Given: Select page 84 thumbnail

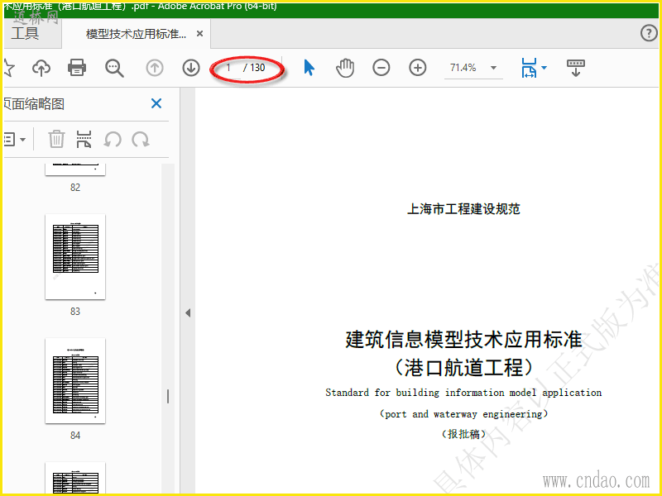Looking at the screenshot, I should [x=75, y=381].
